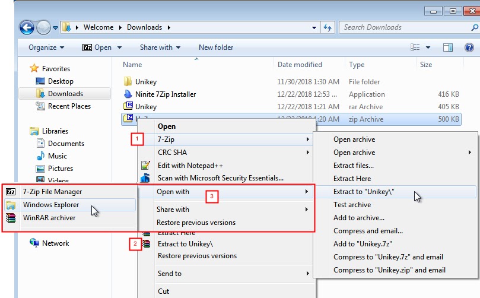Sort files by Date modified column

300,65
